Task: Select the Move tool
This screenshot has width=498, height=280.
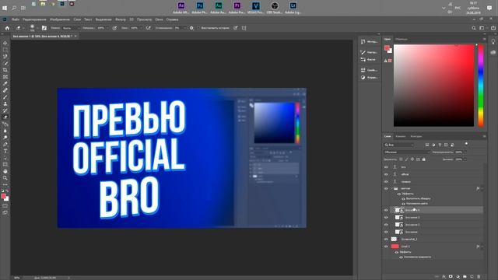Action: [x=5, y=44]
